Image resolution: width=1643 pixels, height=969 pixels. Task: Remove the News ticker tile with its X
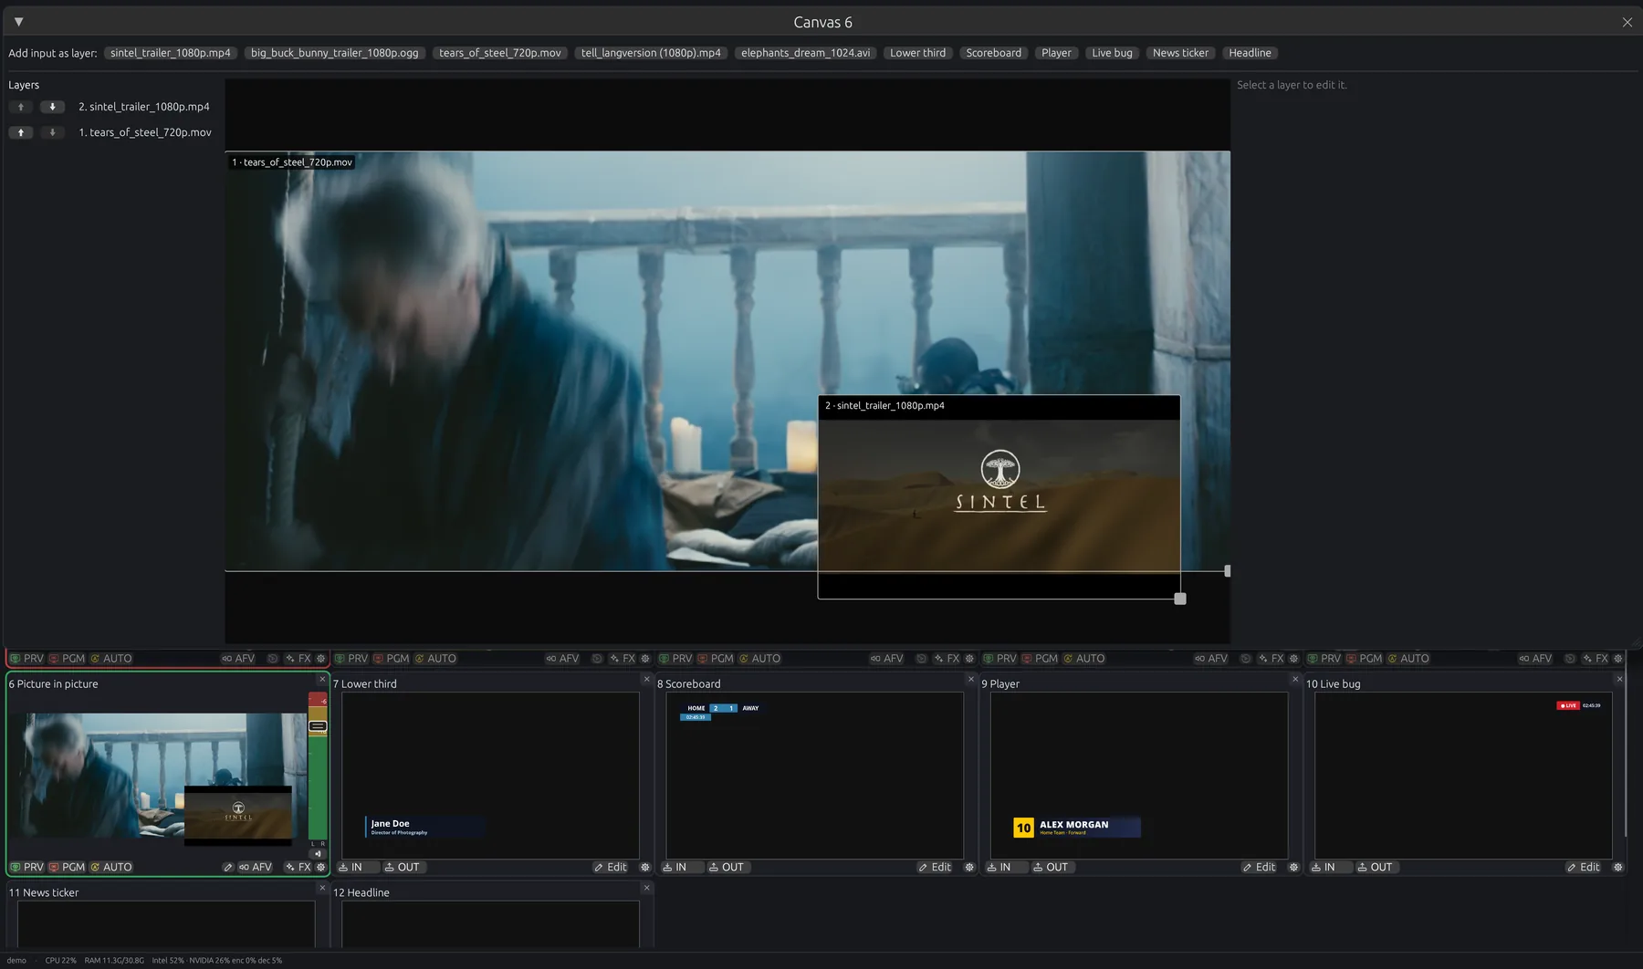322,888
